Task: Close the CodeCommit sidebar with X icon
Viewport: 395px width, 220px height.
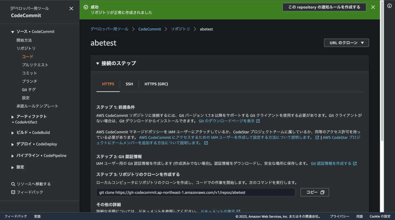Action: pyautogui.click(x=71, y=9)
